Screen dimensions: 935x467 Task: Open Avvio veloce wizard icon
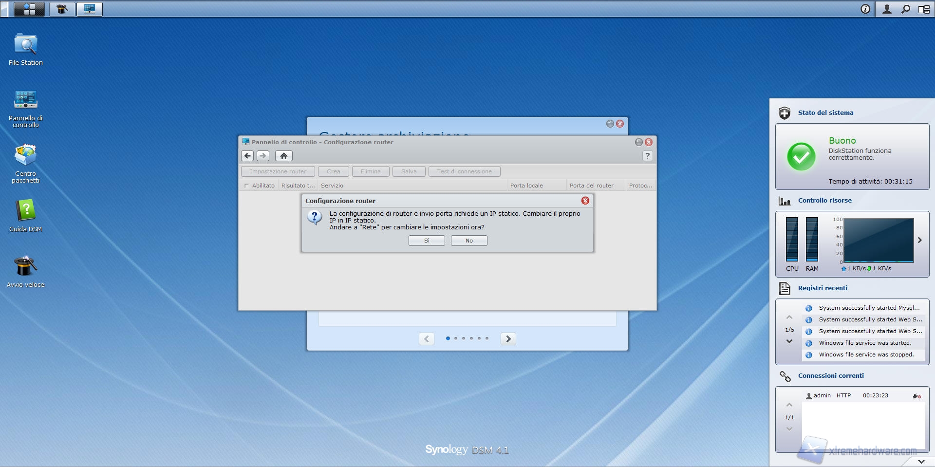coord(25,266)
